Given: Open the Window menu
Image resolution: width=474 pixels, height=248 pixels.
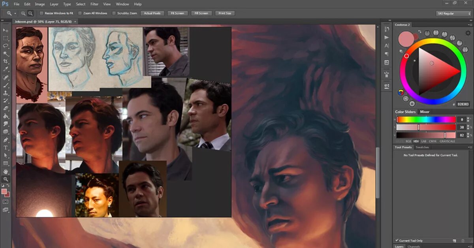Looking at the screenshot, I should [122, 4].
